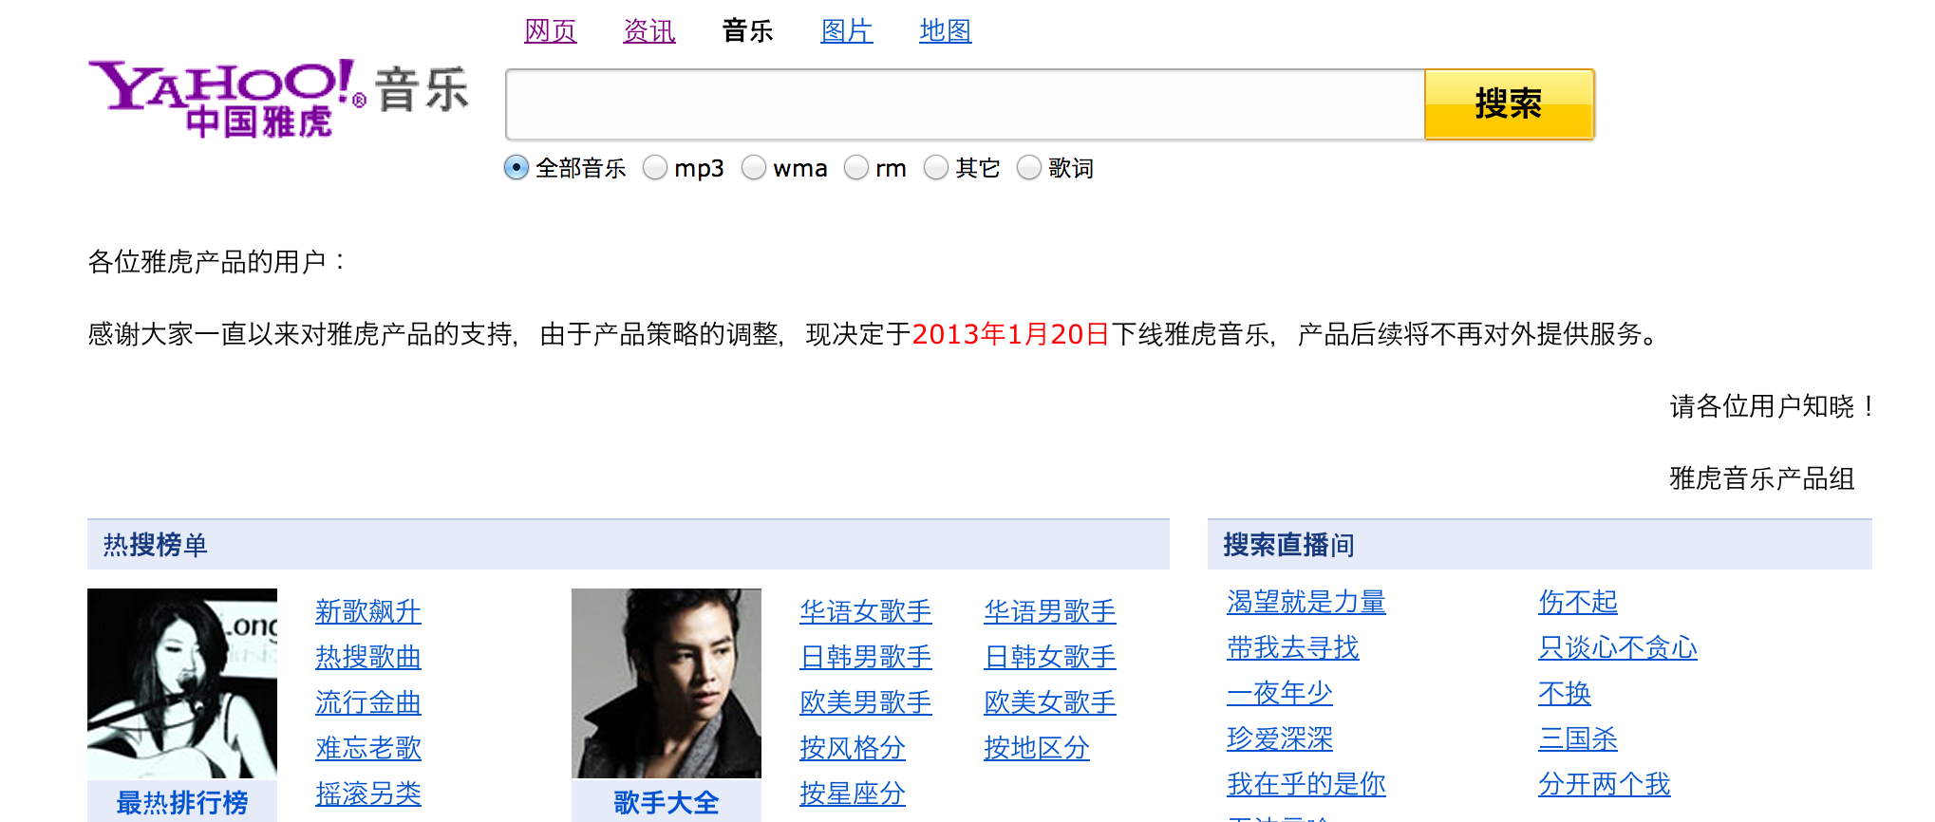
Task: Open the 网页 search tab
Action: 551,30
